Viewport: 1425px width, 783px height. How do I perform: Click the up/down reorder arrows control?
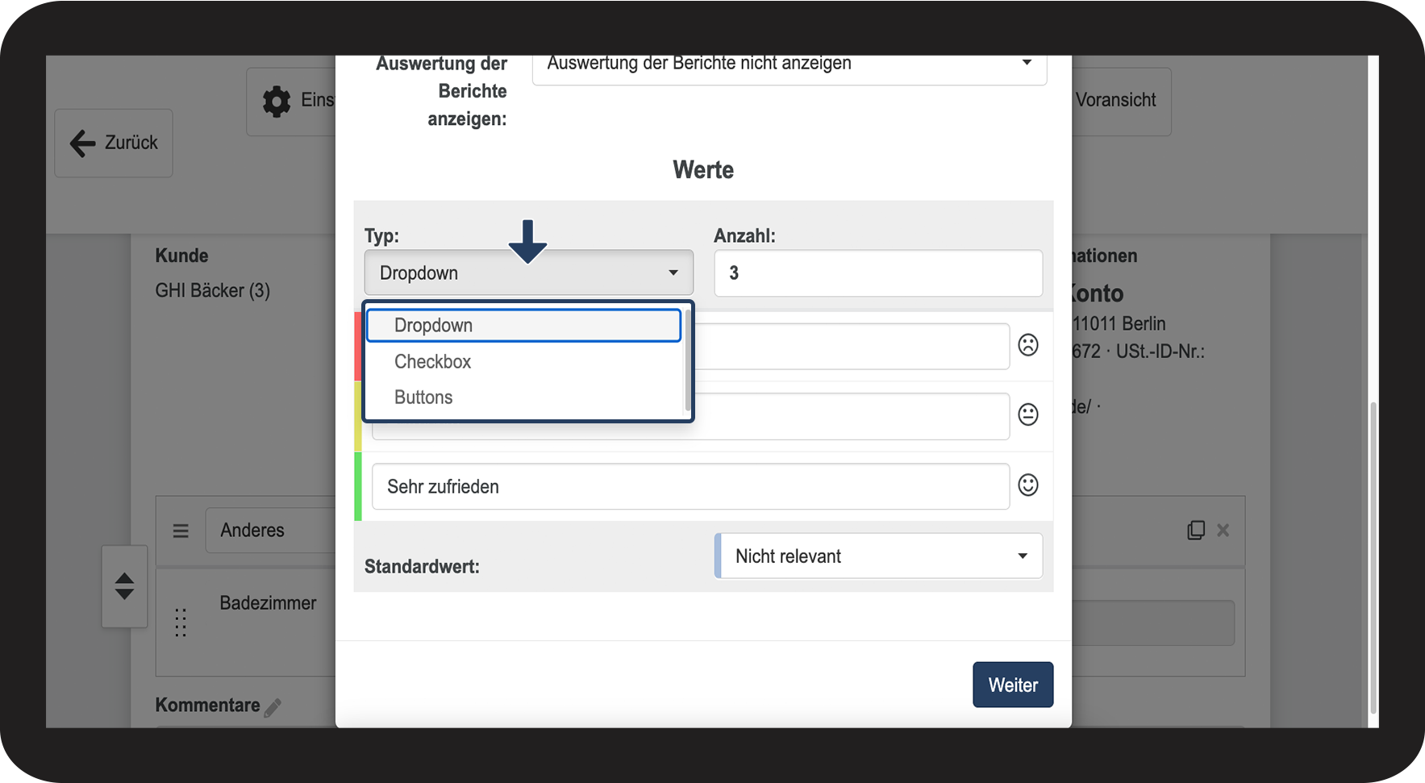[124, 586]
